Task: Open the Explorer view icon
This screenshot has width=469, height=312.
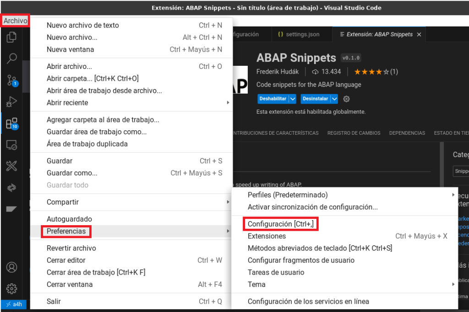Action: tap(11, 37)
